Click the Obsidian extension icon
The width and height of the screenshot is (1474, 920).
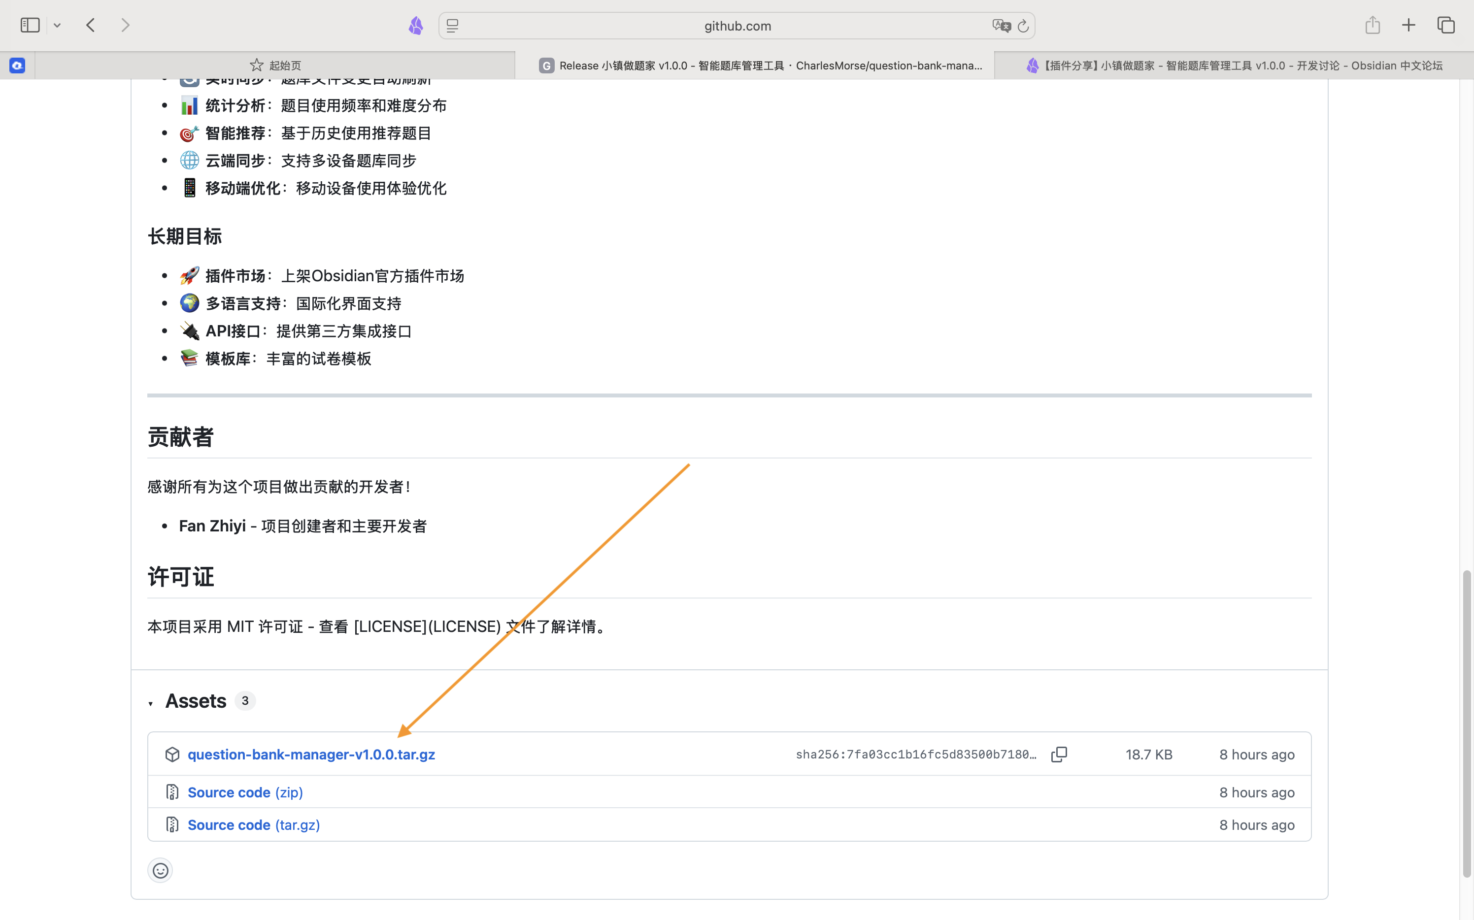(416, 26)
